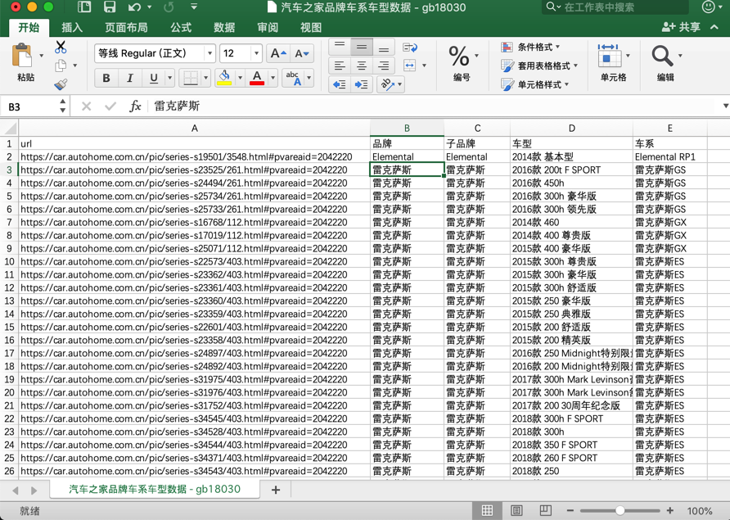Screen dimensions: 730x520
Task: Open the font name dropdown
Action: (x=210, y=53)
